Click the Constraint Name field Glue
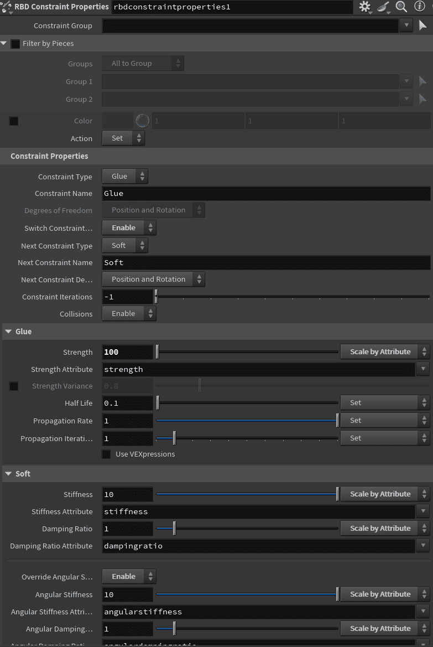 click(x=266, y=194)
